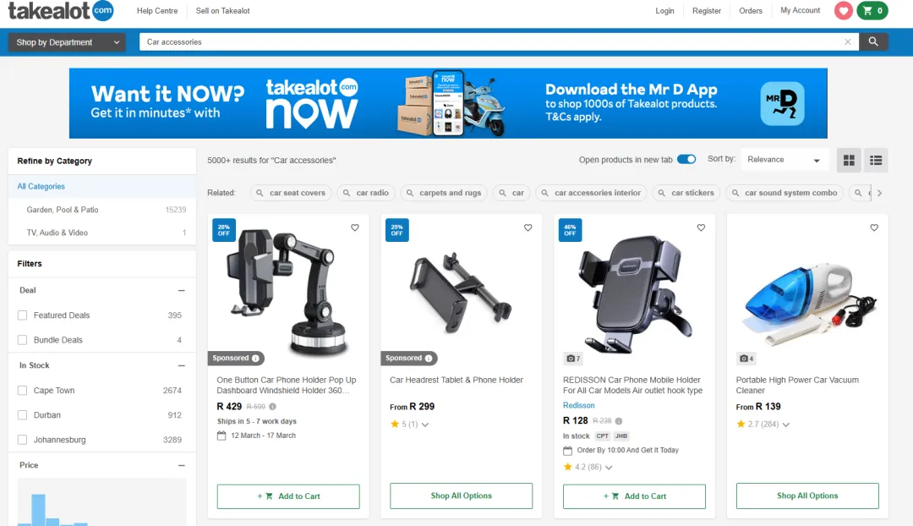
Task: Tick the Cape Town stock checkbox
Action: click(22, 391)
